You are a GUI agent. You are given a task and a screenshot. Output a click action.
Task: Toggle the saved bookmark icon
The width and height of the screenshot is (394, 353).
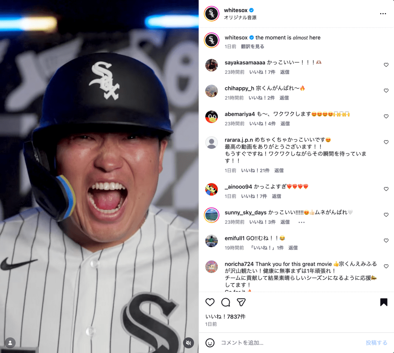pos(384,302)
